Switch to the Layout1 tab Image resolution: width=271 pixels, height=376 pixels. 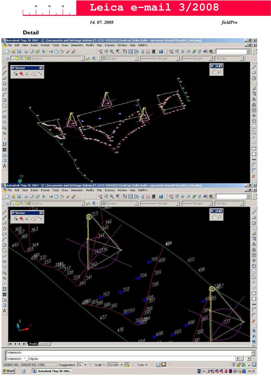point(44,344)
